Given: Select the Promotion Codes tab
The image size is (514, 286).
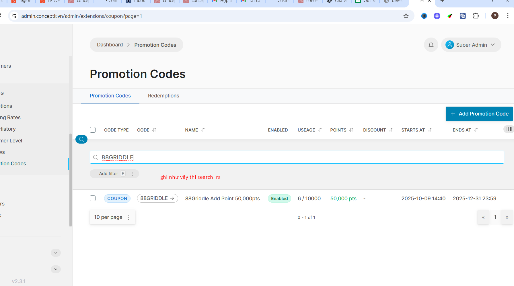Looking at the screenshot, I should tap(110, 96).
